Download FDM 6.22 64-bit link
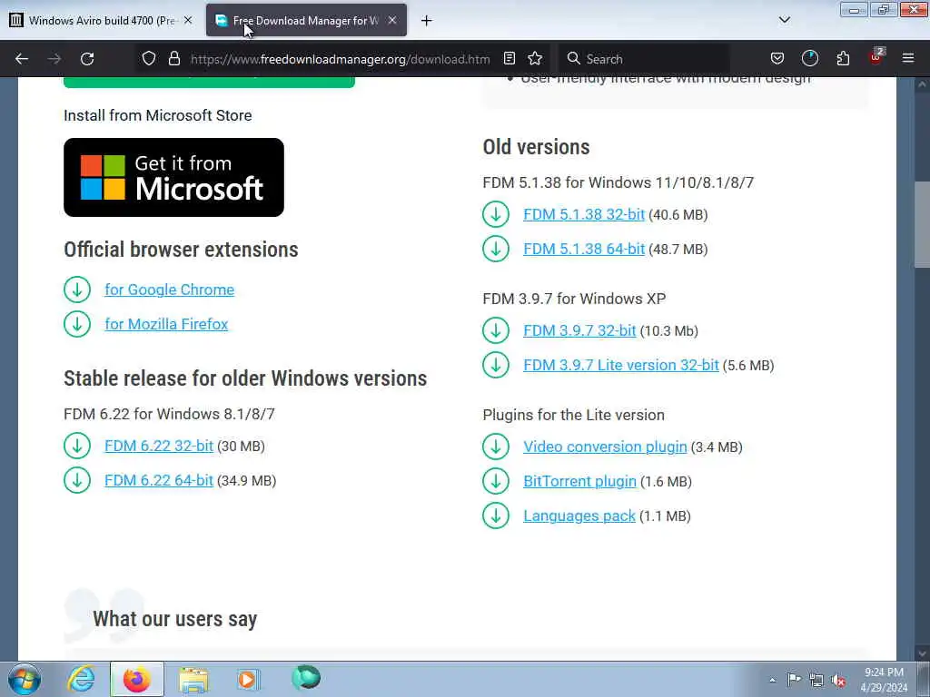 (159, 480)
